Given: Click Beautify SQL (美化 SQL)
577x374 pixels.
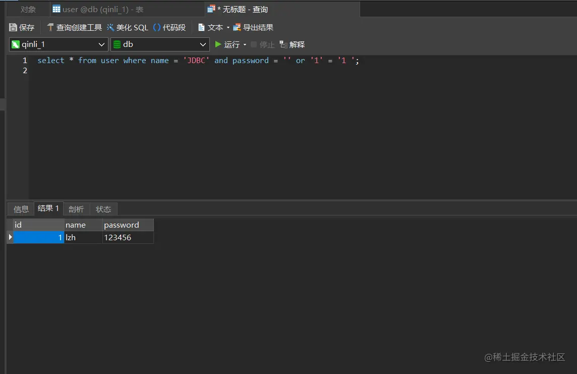Looking at the screenshot, I should (x=127, y=27).
